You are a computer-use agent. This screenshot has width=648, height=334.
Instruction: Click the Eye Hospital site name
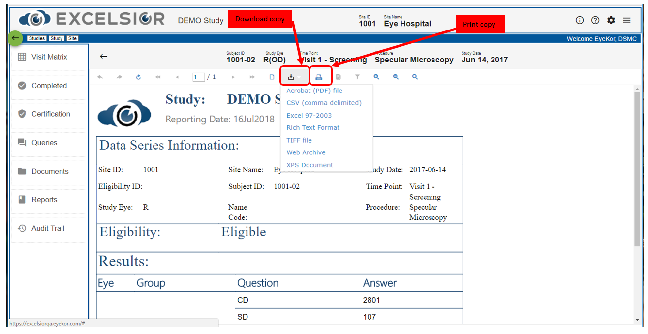[x=407, y=24]
